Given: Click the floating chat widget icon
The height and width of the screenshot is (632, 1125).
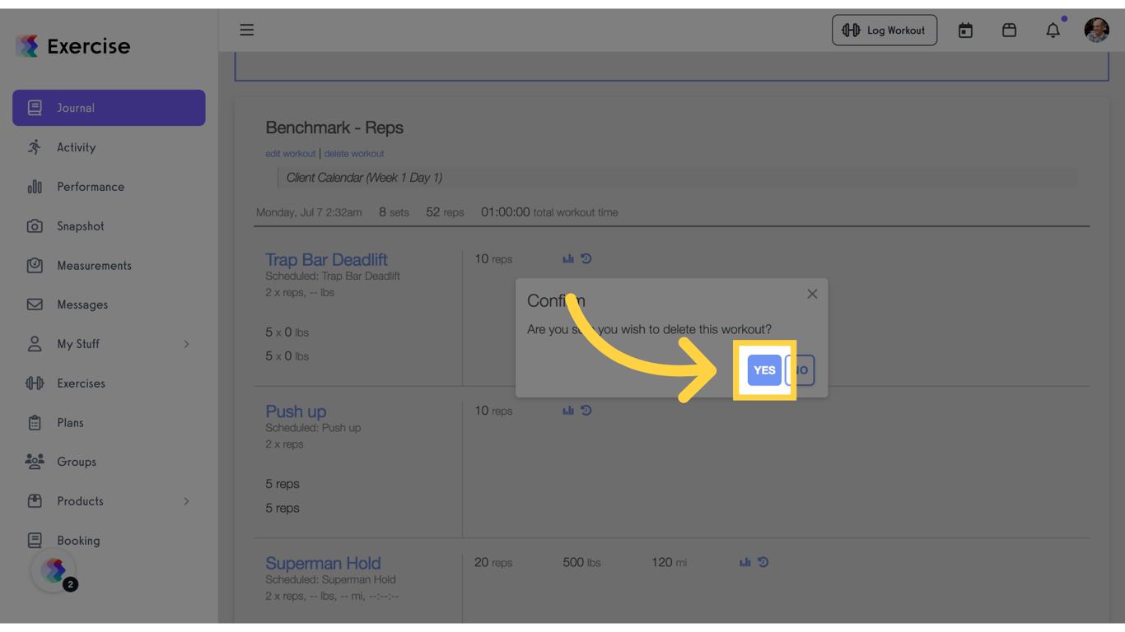Looking at the screenshot, I should pyautogui.click(x=54, y=570).
